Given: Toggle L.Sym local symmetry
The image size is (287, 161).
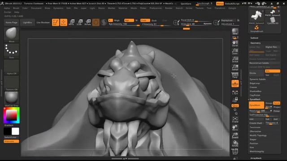Looking at the screenshot, I should [x=235, y=92].
